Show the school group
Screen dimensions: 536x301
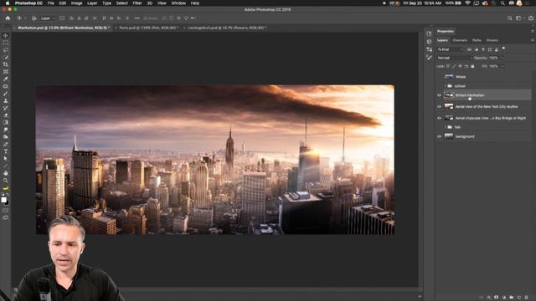[439, 86]
